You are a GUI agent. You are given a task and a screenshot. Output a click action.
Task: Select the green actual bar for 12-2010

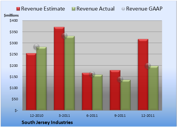(x=41, y=79)
